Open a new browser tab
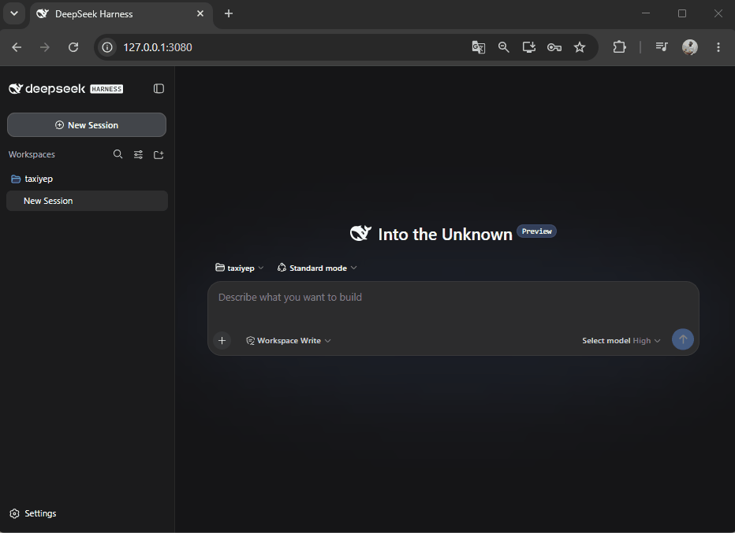The image size is (735, 533). (229, 13)
